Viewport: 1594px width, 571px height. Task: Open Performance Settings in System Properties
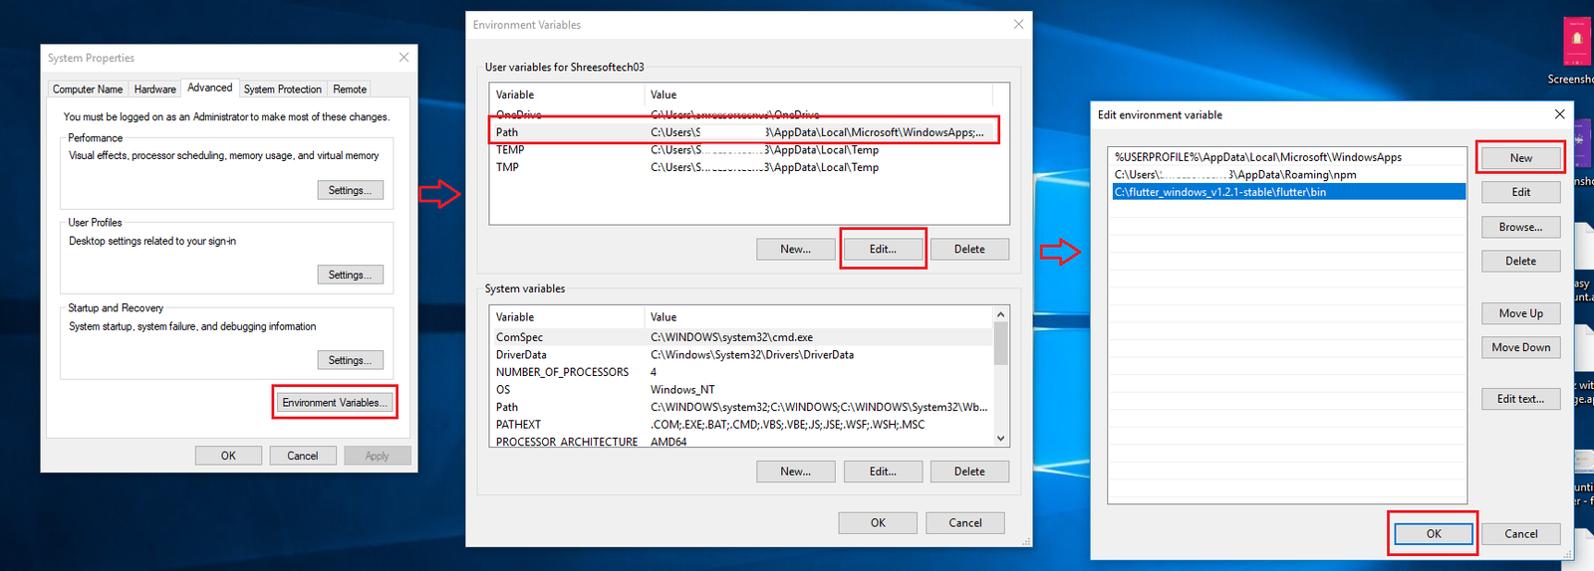[350, 190]
